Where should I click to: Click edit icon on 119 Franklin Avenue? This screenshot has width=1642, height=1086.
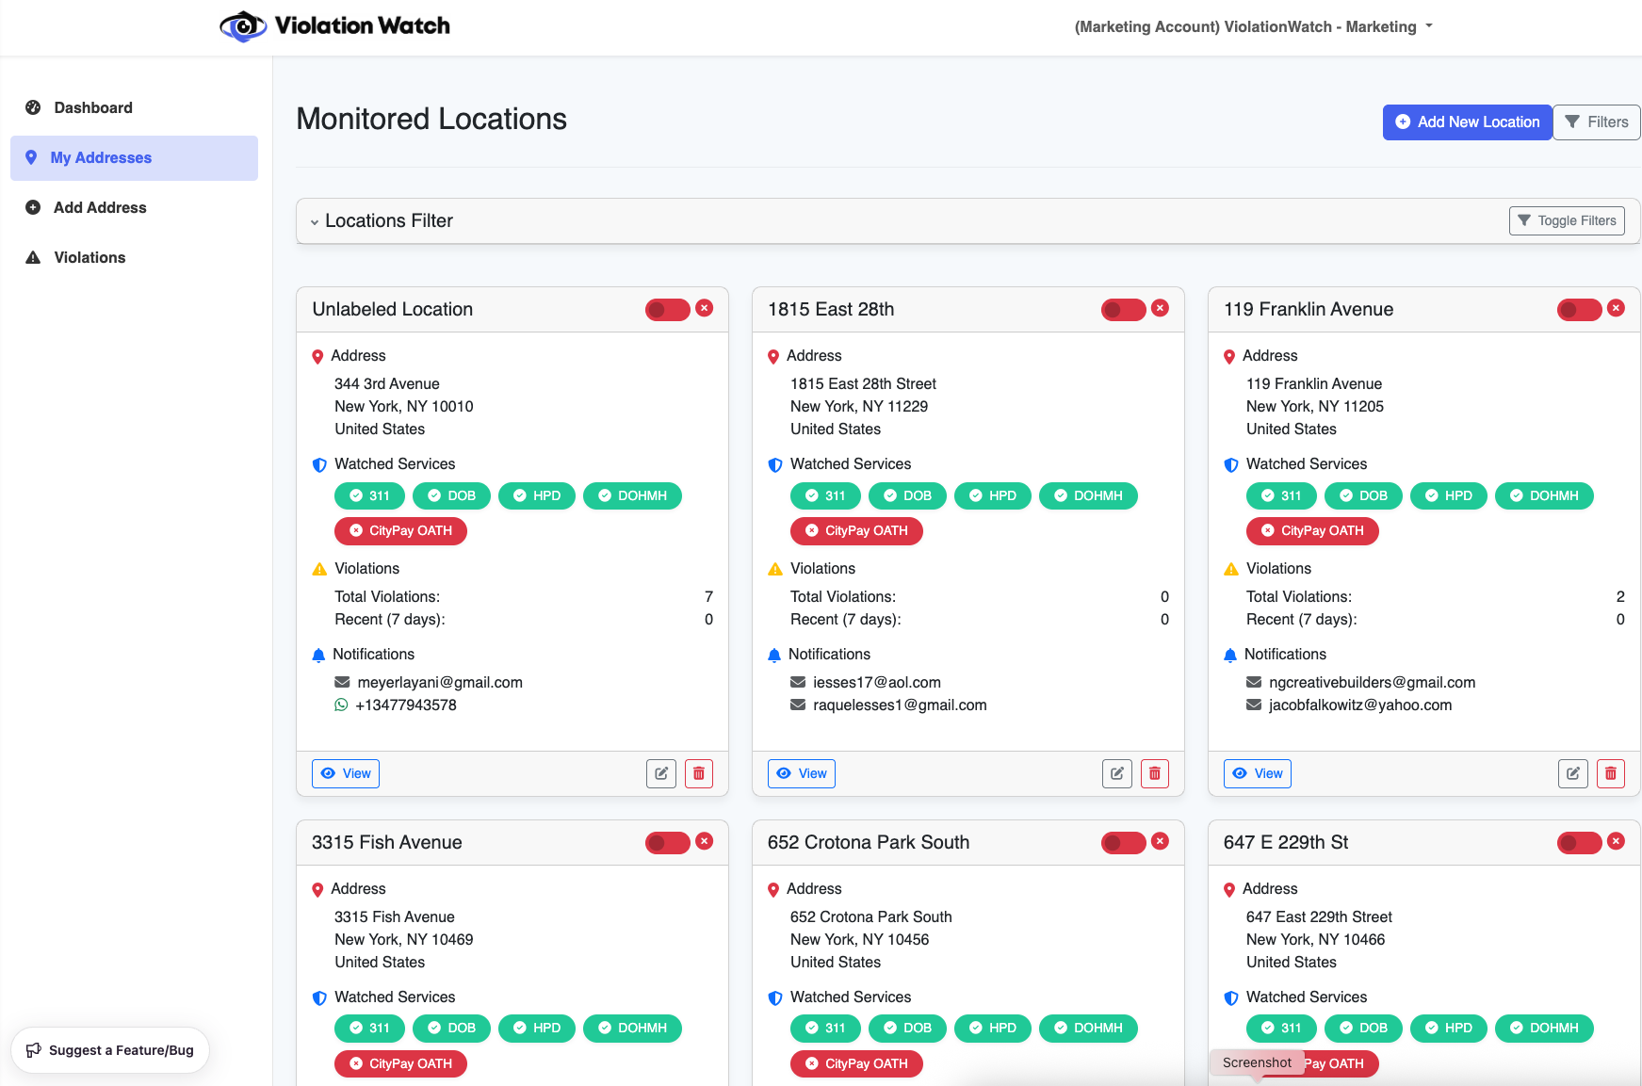(1573, 773)
